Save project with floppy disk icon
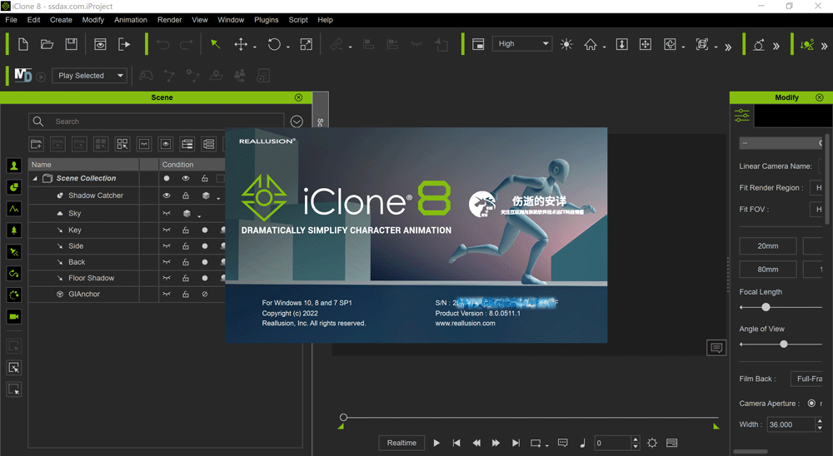This screenshot has width=833, height=456. click(x=71, y=44)
